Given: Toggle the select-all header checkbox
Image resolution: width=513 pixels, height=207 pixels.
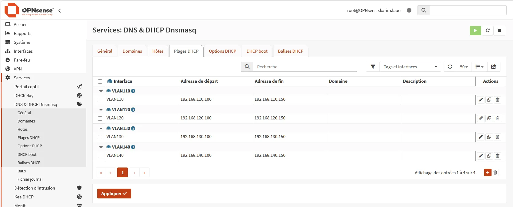Looking at the screenshot, I should [100, 81].
